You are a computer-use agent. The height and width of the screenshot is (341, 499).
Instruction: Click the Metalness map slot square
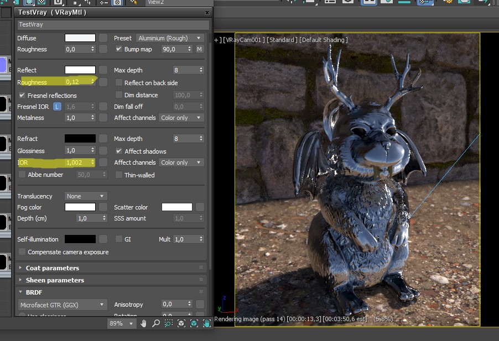(103, 118)
